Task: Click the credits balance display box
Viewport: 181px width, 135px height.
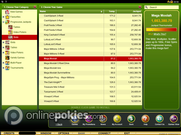Action: pos(27,133)
